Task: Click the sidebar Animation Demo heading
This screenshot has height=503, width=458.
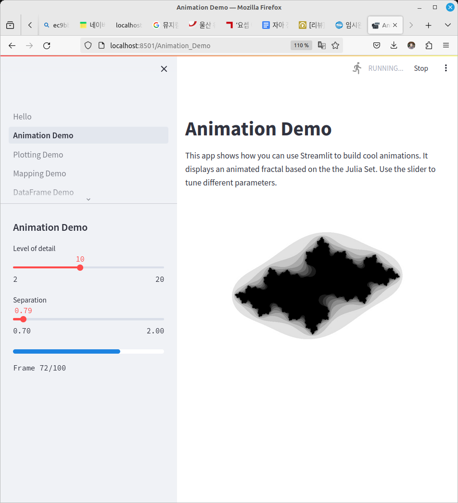Action: (51, 227)
